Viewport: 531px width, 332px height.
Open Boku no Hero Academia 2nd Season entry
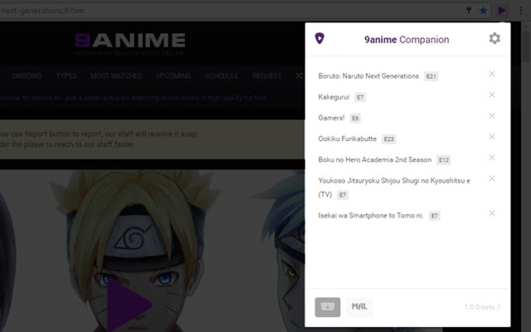click(374, 159)
